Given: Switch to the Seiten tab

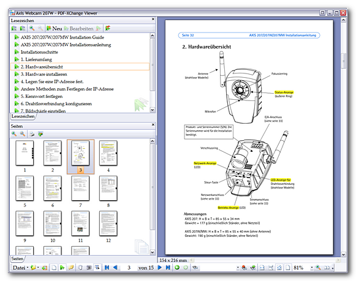Looking at the screenshot, I should 17,258.
